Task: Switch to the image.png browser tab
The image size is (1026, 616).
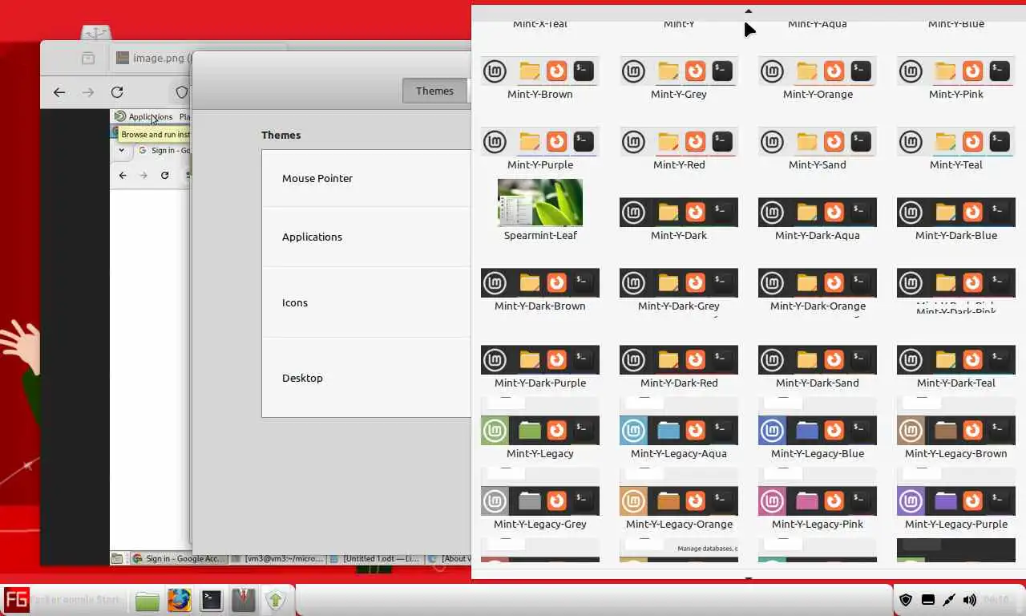Action: [151, 58]
